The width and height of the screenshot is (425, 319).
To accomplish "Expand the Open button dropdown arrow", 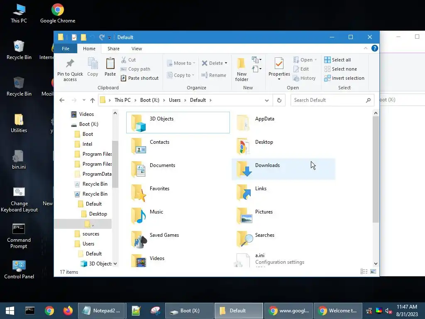I will coord(315,60).
